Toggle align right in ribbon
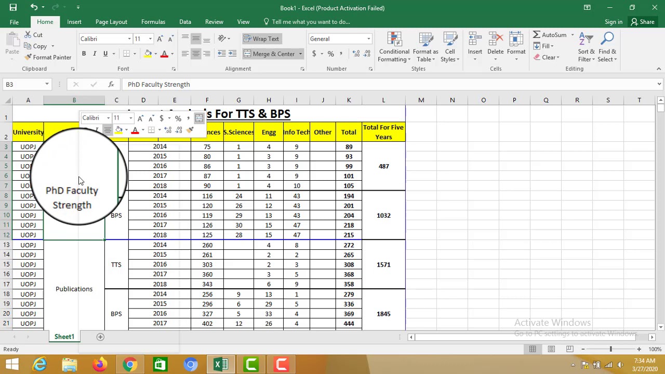The width and height of the screenshot is (665, 374). point(207,54)
